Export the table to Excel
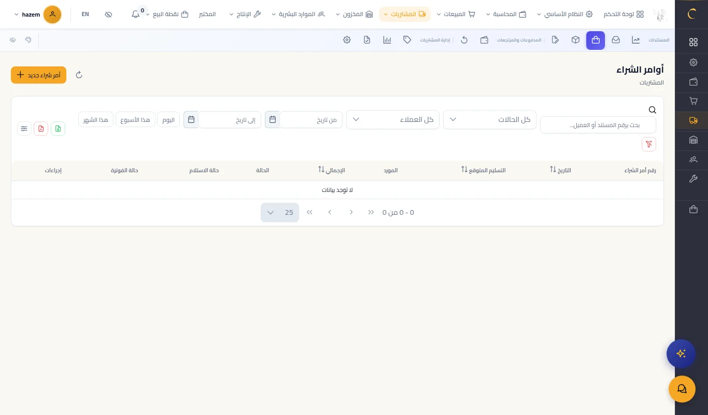708x415 pixels. coord(58,129)
